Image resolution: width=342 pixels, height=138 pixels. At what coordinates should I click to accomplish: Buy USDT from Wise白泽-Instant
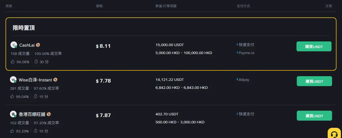pyautogui.click(x=314, y=81)
